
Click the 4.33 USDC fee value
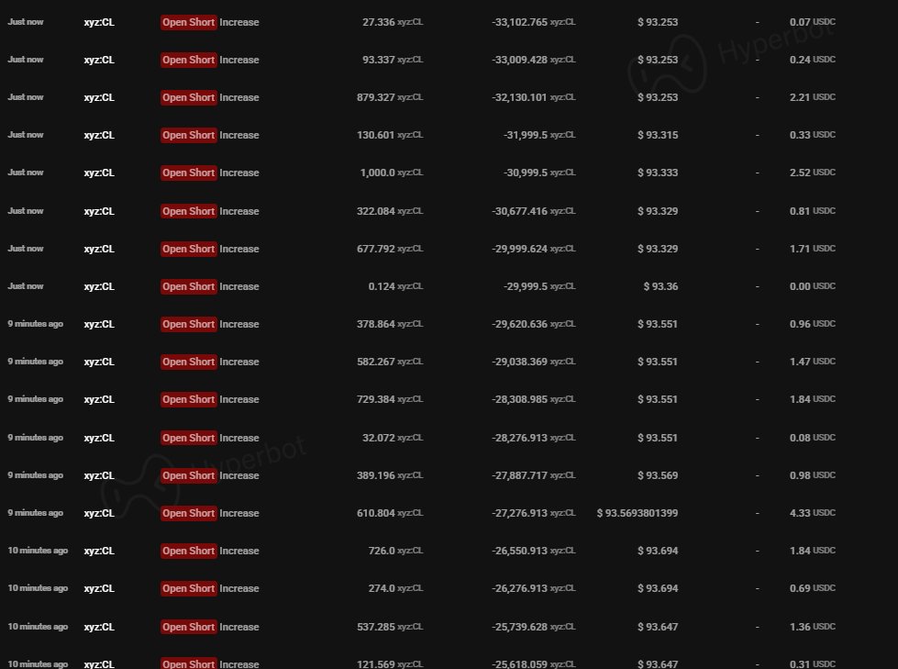pos(812,513)
